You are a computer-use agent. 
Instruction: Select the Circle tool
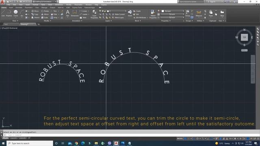click(x=16, y=13)
